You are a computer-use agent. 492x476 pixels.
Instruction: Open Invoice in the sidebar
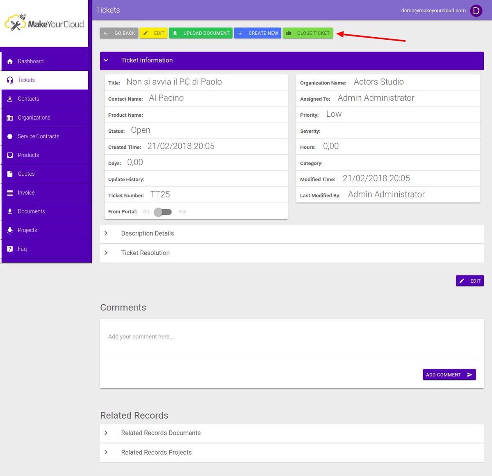click(45, 193)
